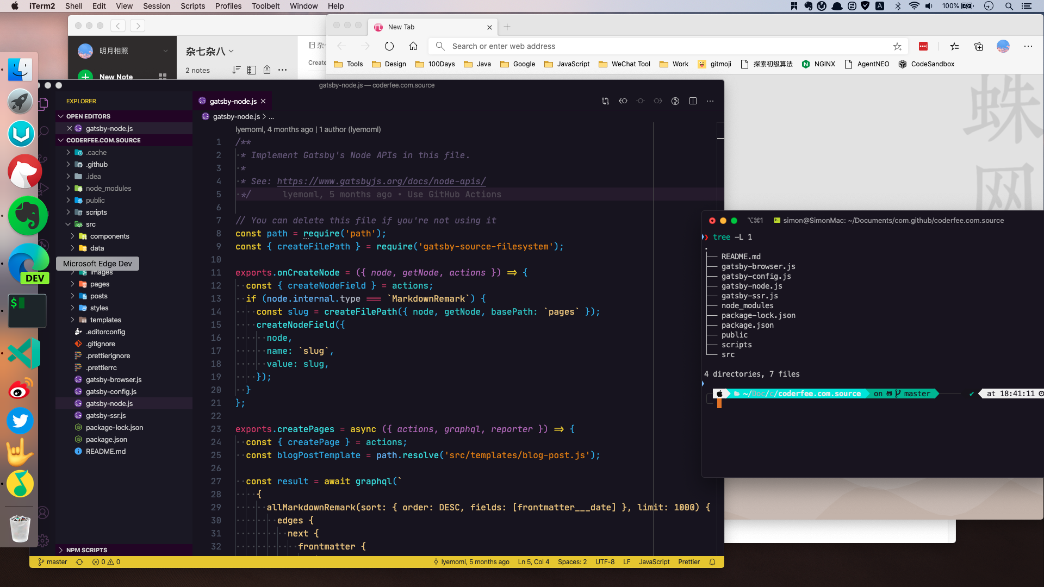Click the JavaScript language mode button
This screenshot has width=1044, height=587.
pyautogui.click(x=654, y=562)
